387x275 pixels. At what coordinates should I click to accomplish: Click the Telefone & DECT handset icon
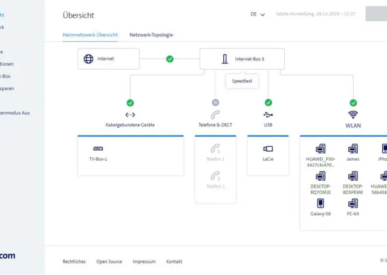tap(215, 114)
